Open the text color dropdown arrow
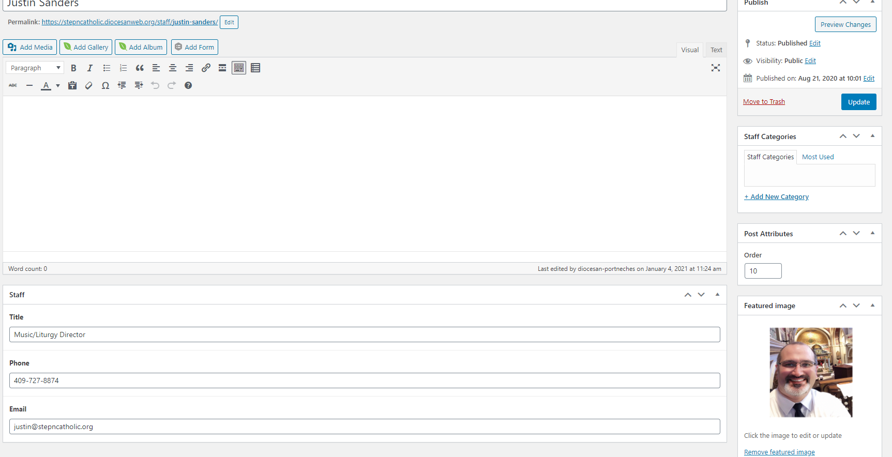This screenshot has height=457, width=892. click(58, 86)
